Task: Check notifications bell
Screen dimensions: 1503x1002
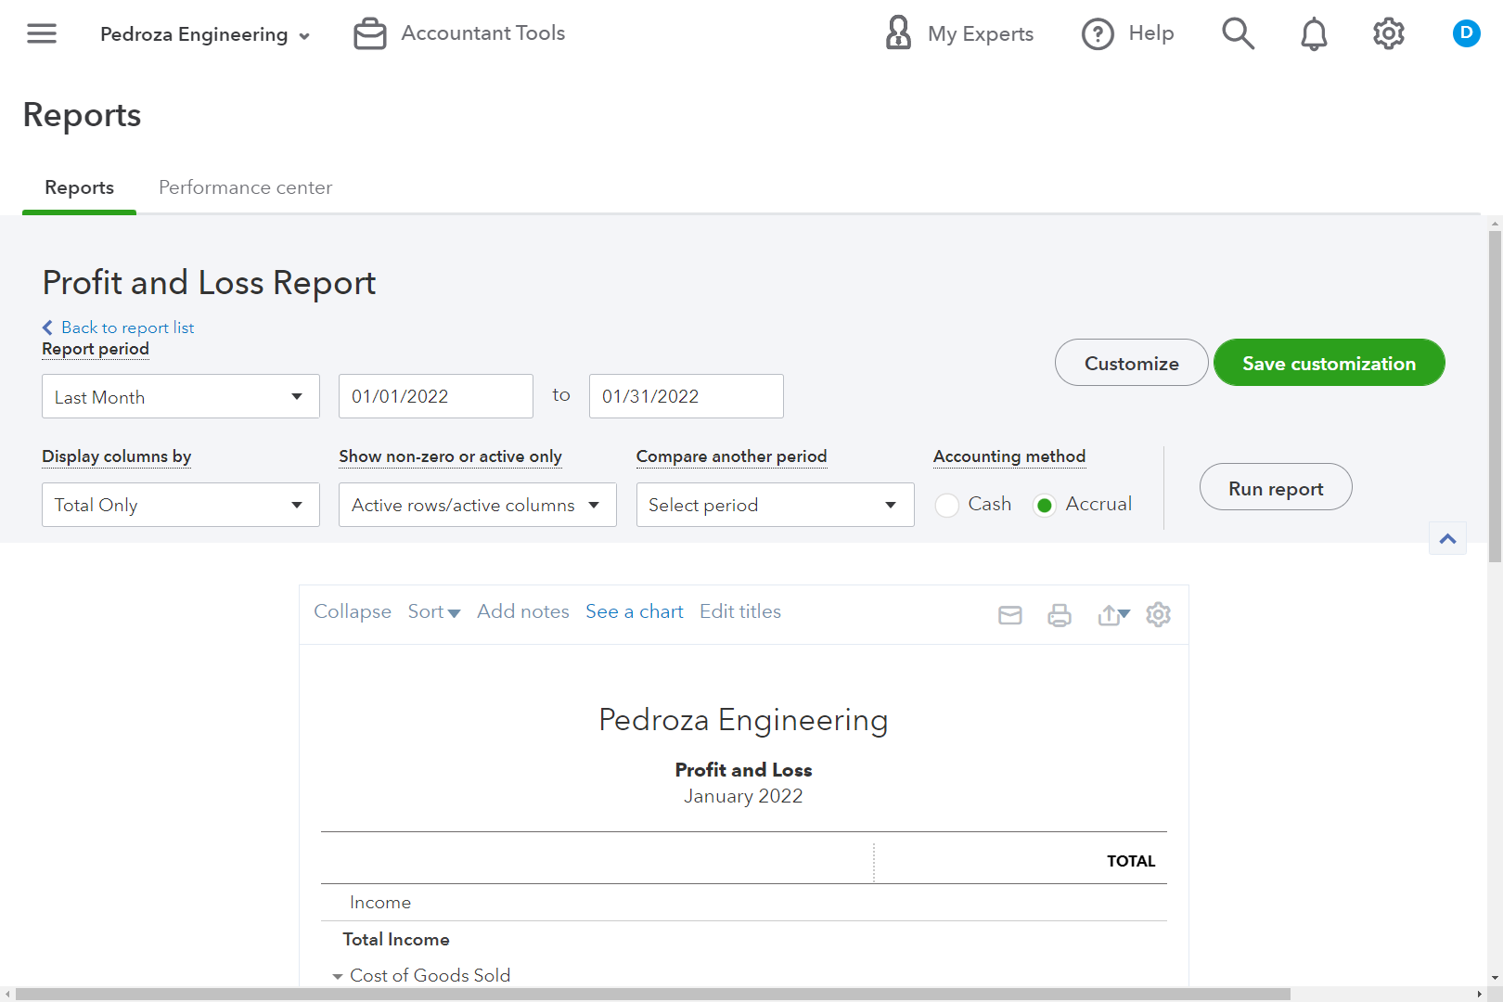Action: point(1313,33)
